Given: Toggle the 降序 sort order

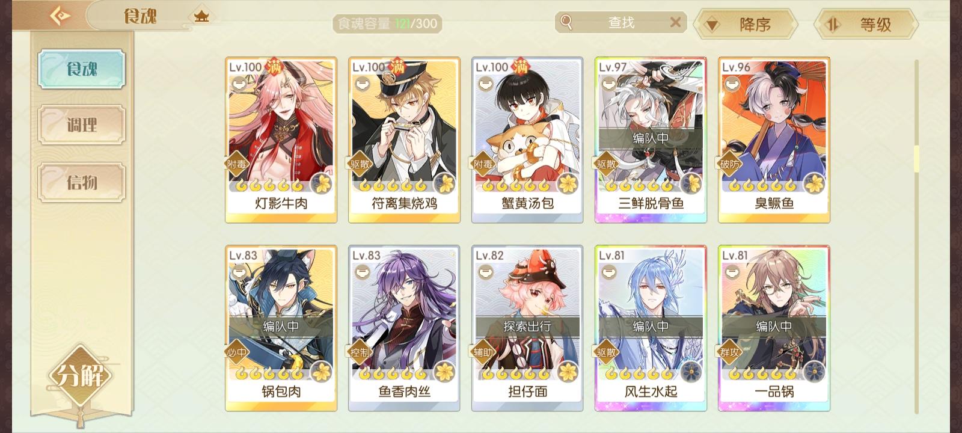Looking at the screenshot, I should [746, 25].
